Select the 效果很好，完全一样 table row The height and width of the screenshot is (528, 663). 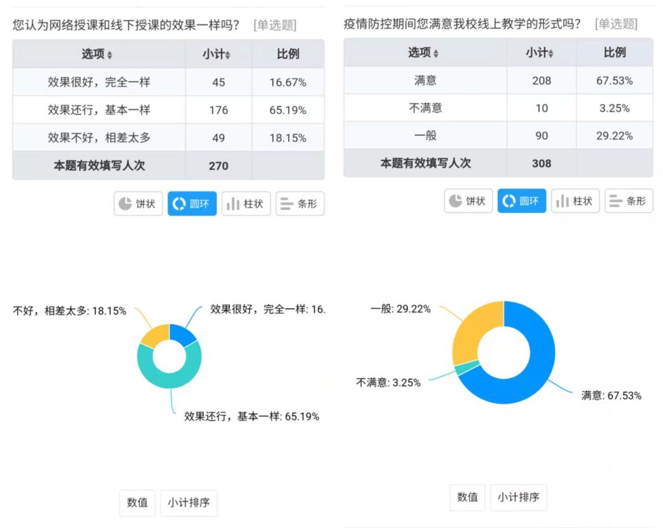coord(98,82)
